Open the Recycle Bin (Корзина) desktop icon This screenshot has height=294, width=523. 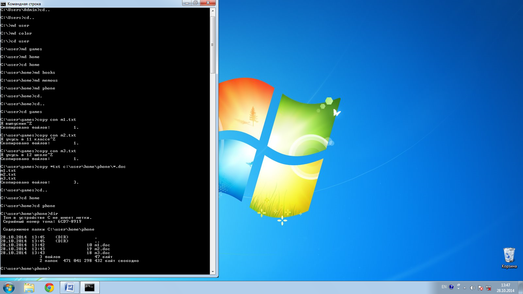[509, 258]
